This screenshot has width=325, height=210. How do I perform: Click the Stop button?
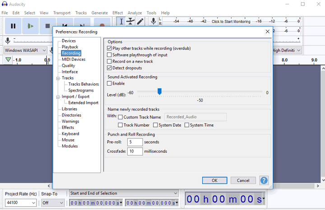click(x=47, y=26)
